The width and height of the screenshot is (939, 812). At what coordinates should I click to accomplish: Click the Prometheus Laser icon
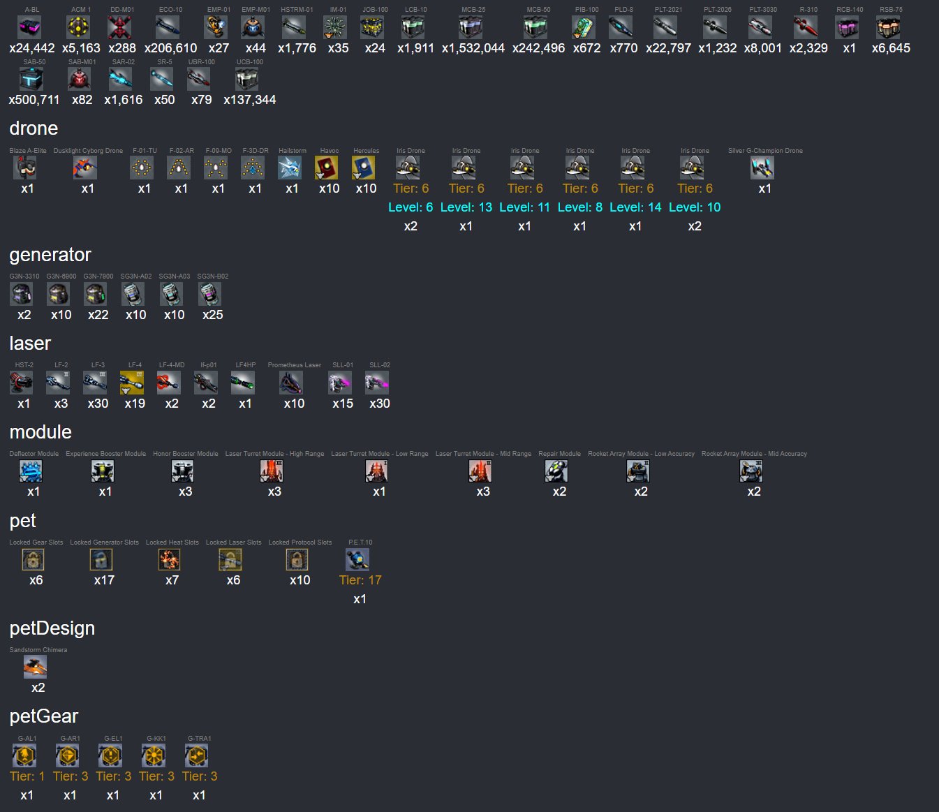(291, 383)
